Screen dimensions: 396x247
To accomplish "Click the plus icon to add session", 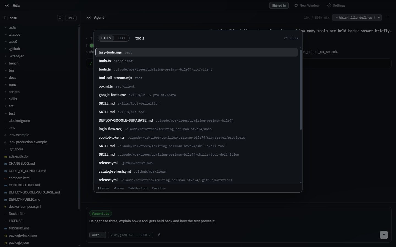I will tap(388, 17).
